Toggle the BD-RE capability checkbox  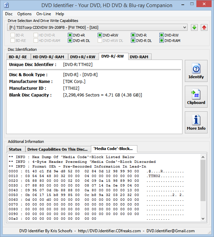pos(13,41)
